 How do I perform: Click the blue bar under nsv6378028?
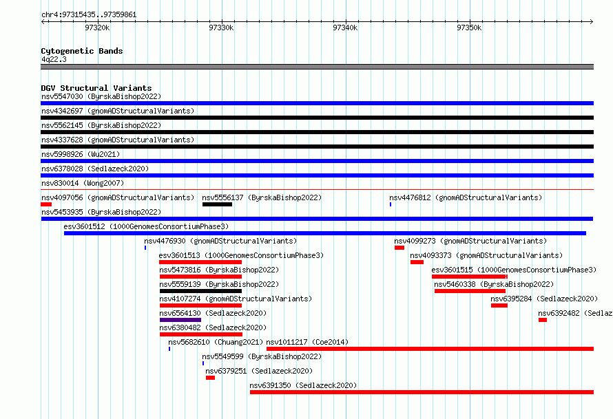[317, 175]
